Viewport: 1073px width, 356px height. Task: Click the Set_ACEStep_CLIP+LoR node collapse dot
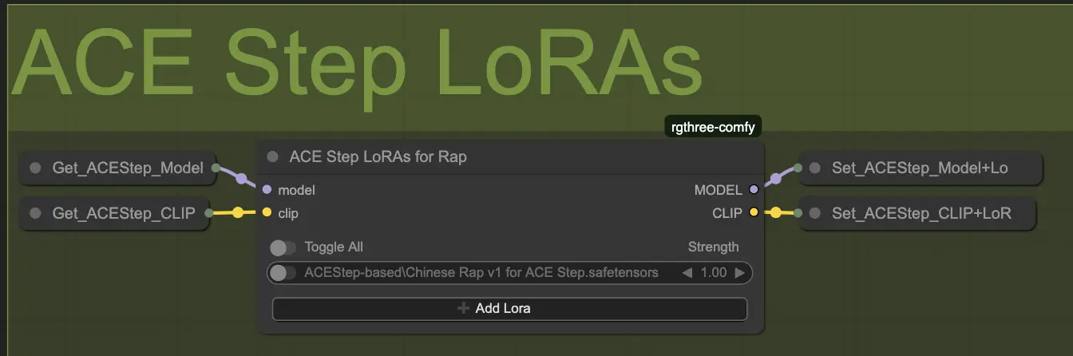[x=814, y=213]
